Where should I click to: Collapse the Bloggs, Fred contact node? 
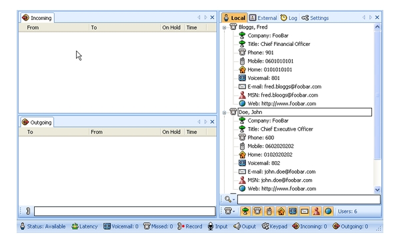click(224, 27)
